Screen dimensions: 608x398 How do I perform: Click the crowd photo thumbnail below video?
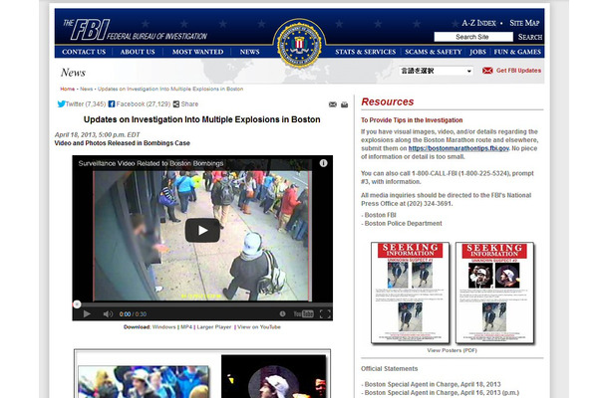pyautogui.click(x=144, y=382)
